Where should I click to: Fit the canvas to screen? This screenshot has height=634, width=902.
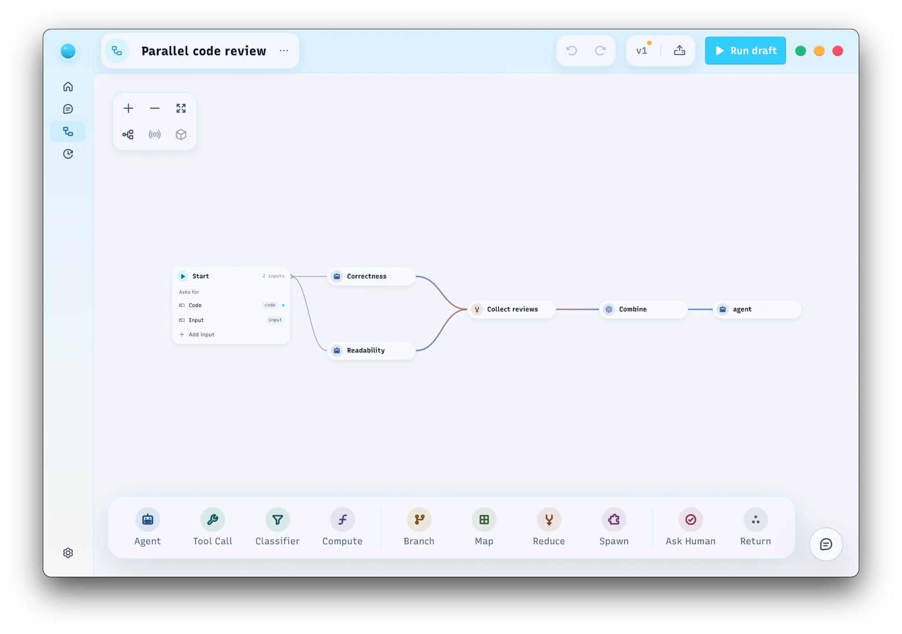point(181,108)
